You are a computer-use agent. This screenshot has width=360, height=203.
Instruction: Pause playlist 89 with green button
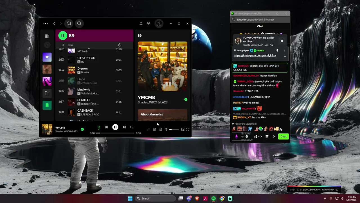(x=62, y=36)
